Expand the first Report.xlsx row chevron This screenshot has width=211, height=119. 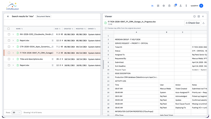click(13, 41)
